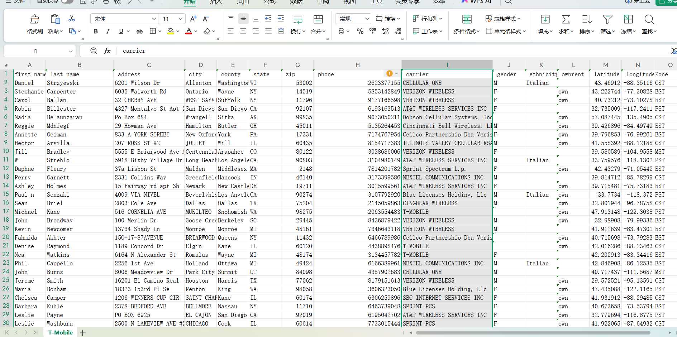Click the merge cells (合并) icon
677x337 pixels.
pos(318,19)
